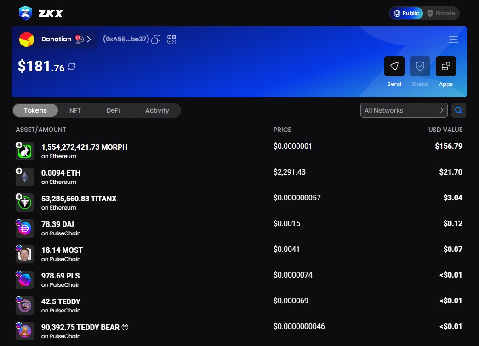Open the Apps button
Image resolution: width=479 pixels, height=346 pixels.
pos(446,66)
